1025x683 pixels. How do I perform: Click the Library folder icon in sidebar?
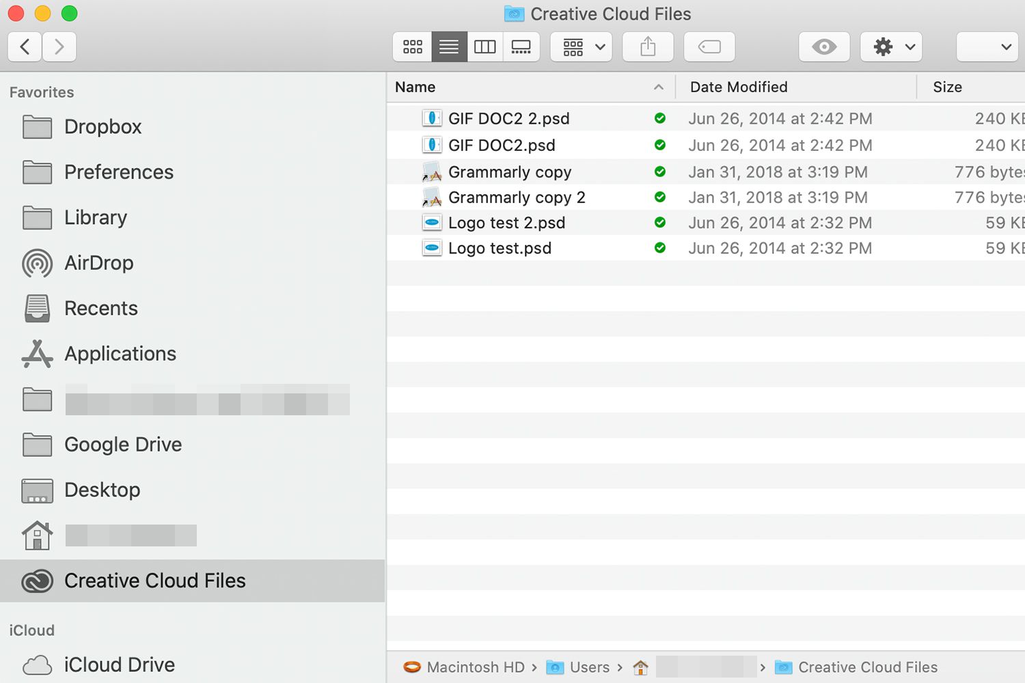(x=37, y=218)
